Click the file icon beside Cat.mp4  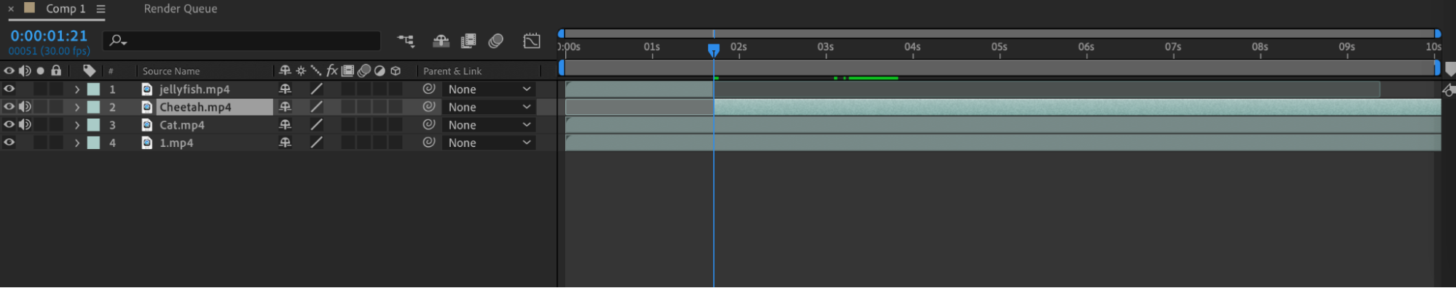click(x=147, y=124)
